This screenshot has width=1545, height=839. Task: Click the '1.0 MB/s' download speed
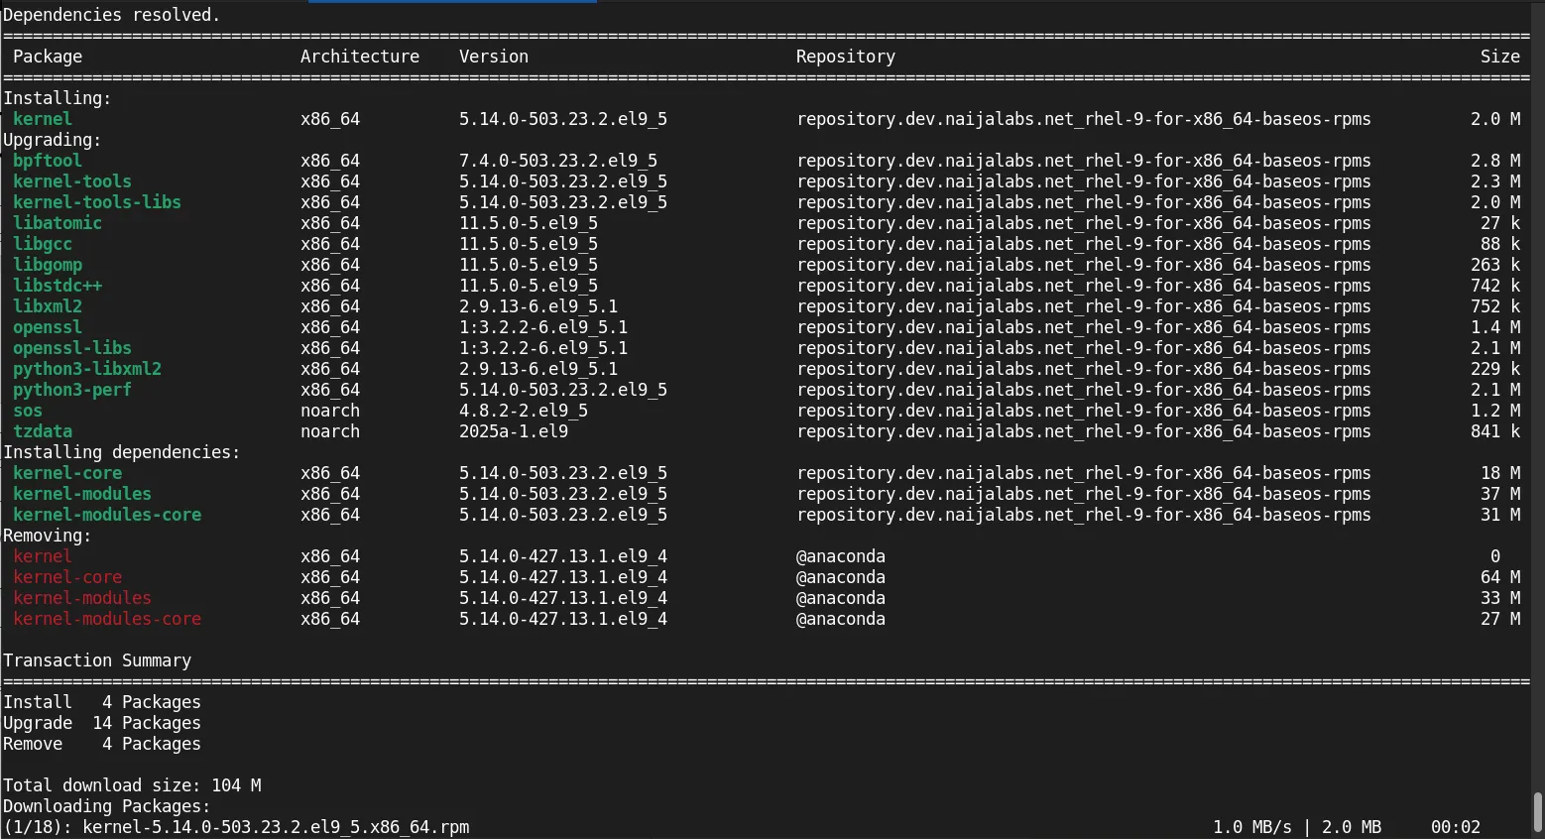point(1252,827)
